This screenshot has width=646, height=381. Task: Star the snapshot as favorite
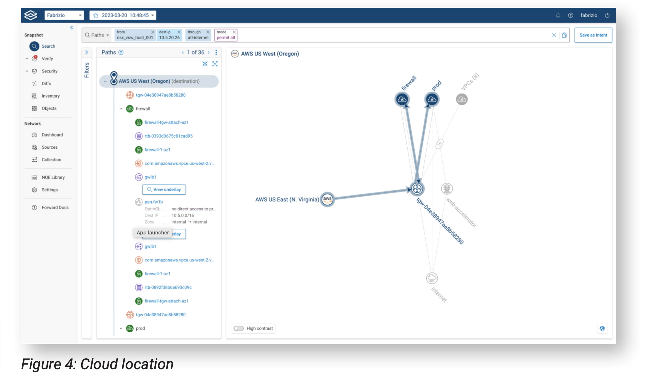[96, 15]
